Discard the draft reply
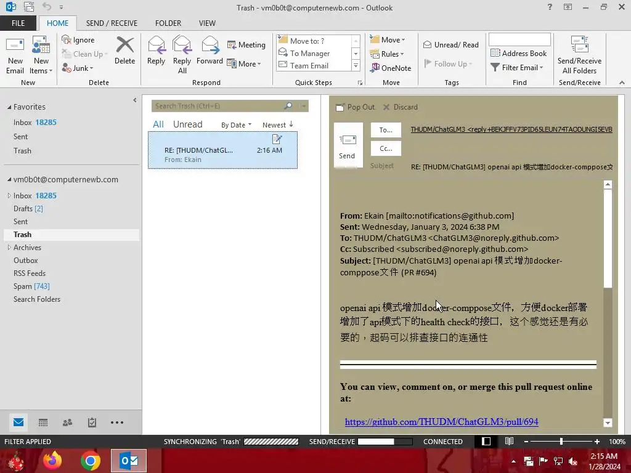This screenshot has width=631, height=473. tap(401, 107)
